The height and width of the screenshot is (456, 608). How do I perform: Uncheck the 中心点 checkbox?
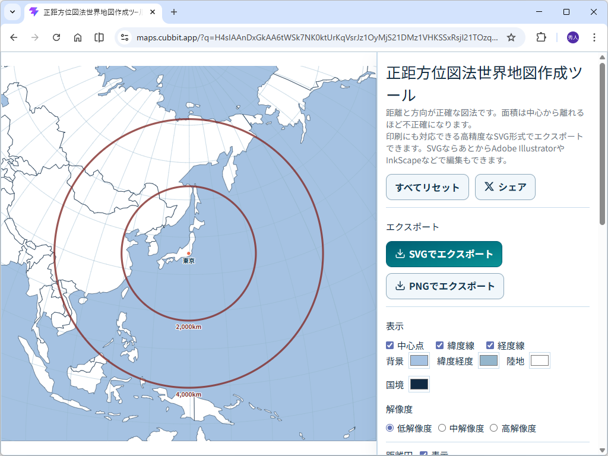point(390,345)
